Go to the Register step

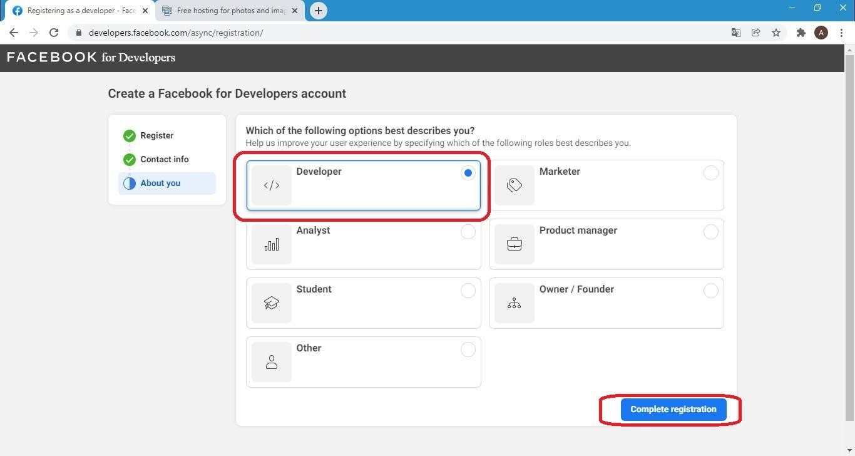point(157,135)
